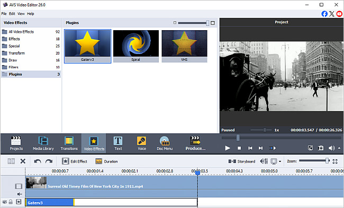
Task: Click the main video track film icon
Action: tap(19, 186)
